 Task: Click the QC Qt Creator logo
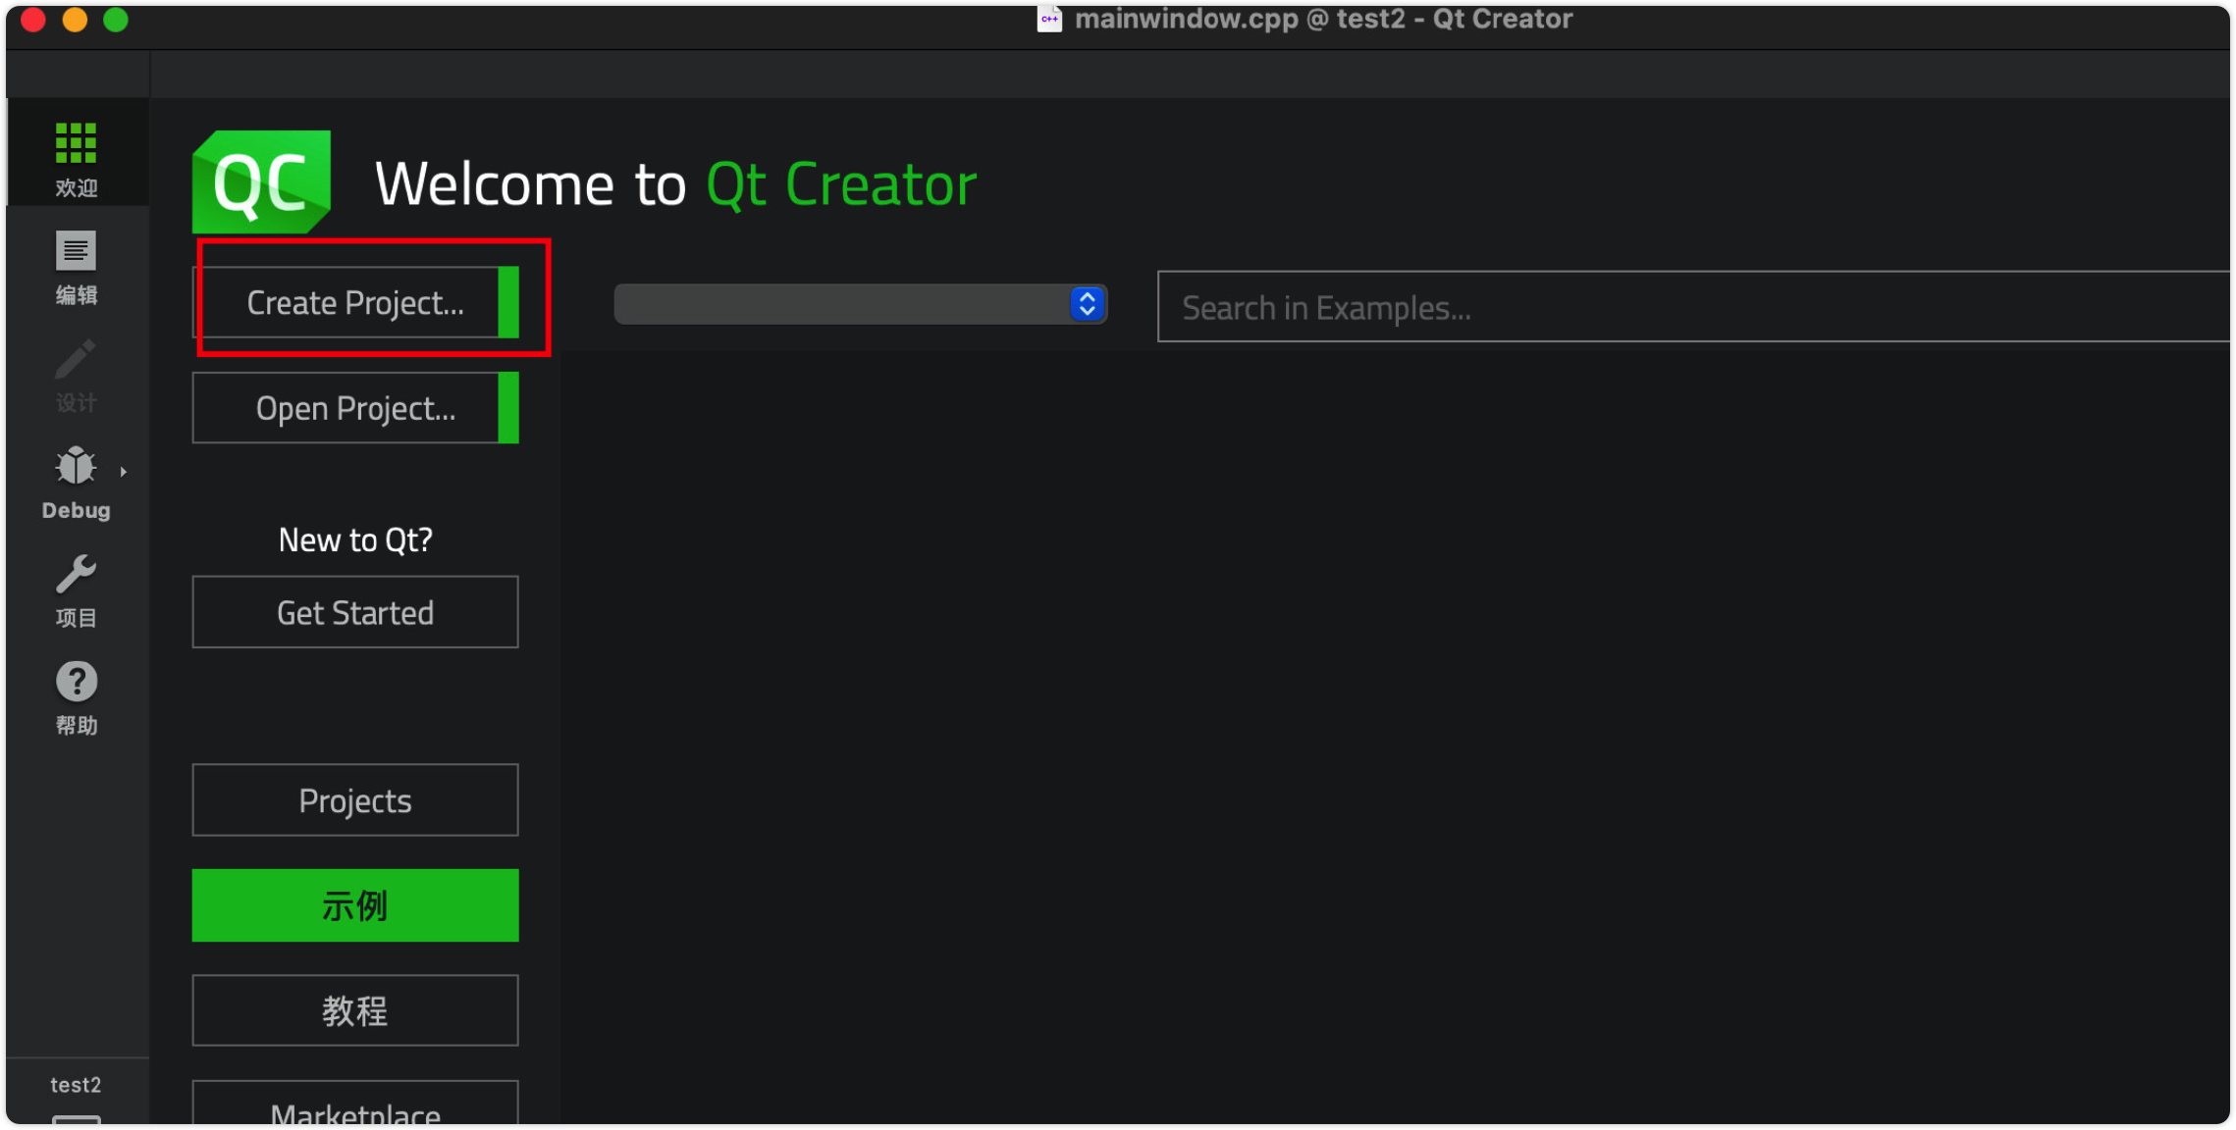(261, 181)
